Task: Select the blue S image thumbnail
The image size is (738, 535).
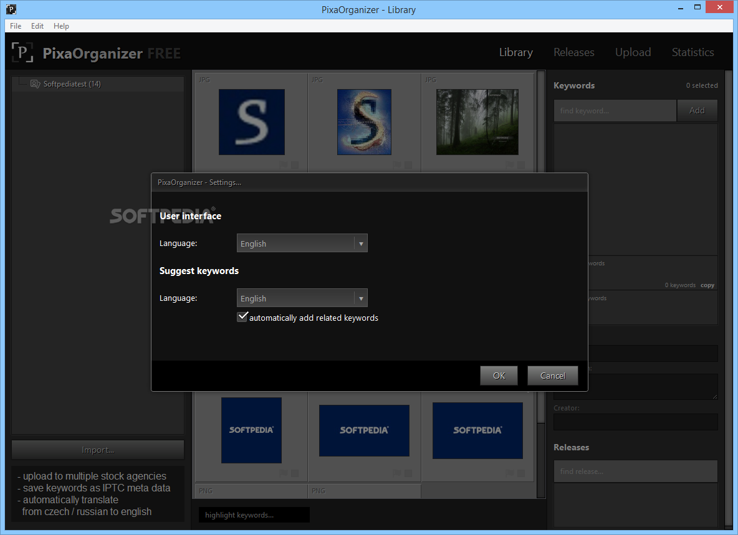Action: point(252,122)
